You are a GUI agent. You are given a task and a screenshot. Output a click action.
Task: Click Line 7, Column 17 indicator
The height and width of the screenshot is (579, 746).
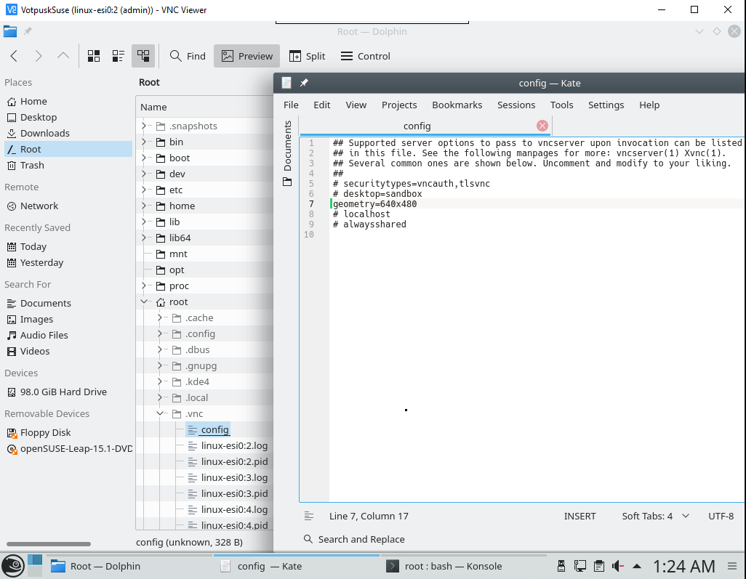click(x=369, y=517)
